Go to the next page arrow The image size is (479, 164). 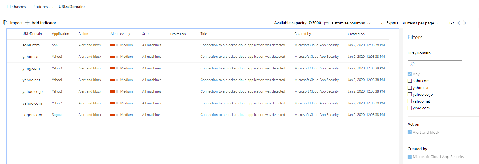(x=464, y=23)
